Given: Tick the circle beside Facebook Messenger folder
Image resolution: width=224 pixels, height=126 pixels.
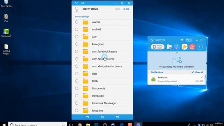Looking at the screenshot, I should [77, 103].
